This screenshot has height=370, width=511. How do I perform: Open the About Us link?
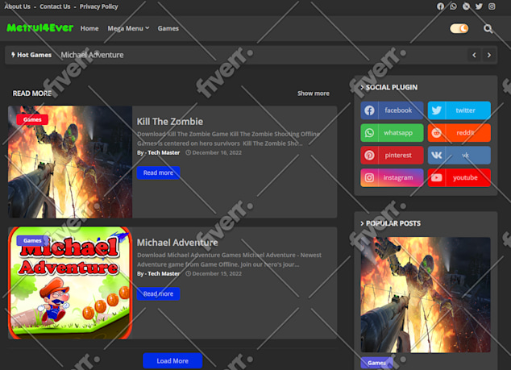click(17, 6)
